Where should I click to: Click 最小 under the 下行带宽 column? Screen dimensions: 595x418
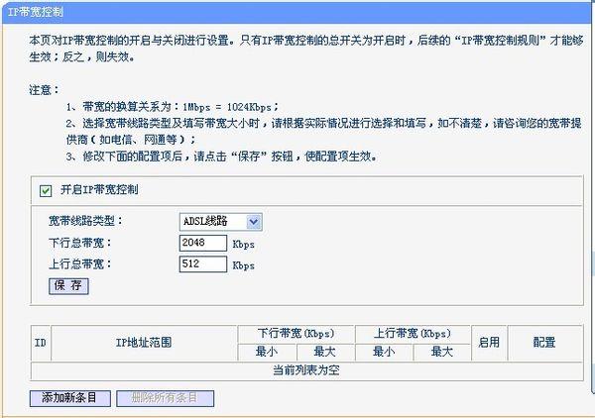[x=267, y=352]
